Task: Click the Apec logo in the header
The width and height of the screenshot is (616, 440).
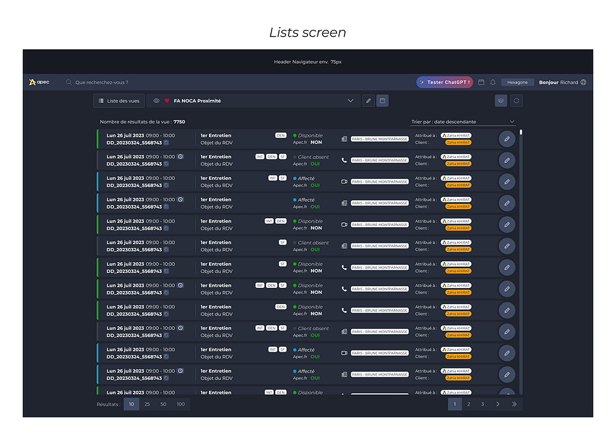Action: click(x=39, y=82)
